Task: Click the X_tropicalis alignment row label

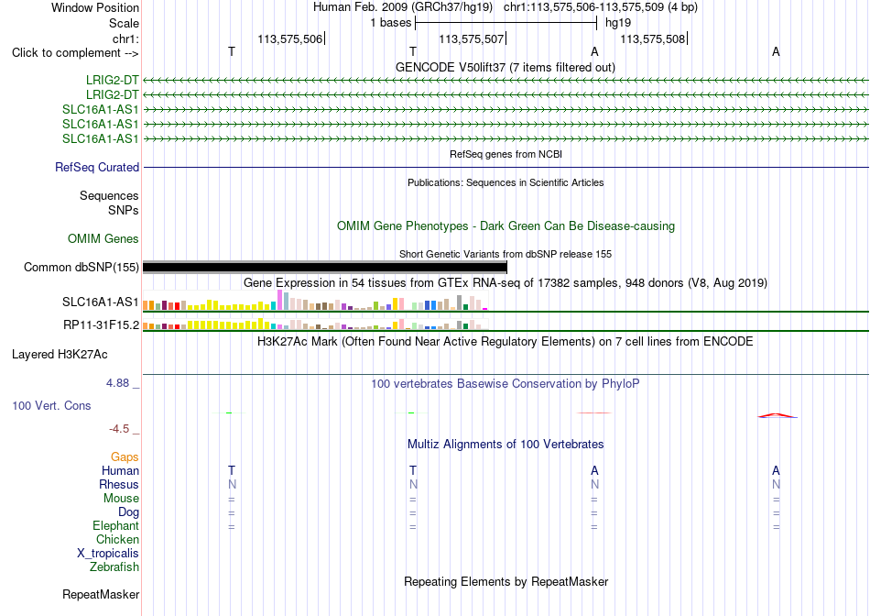Action: point(108,554)
